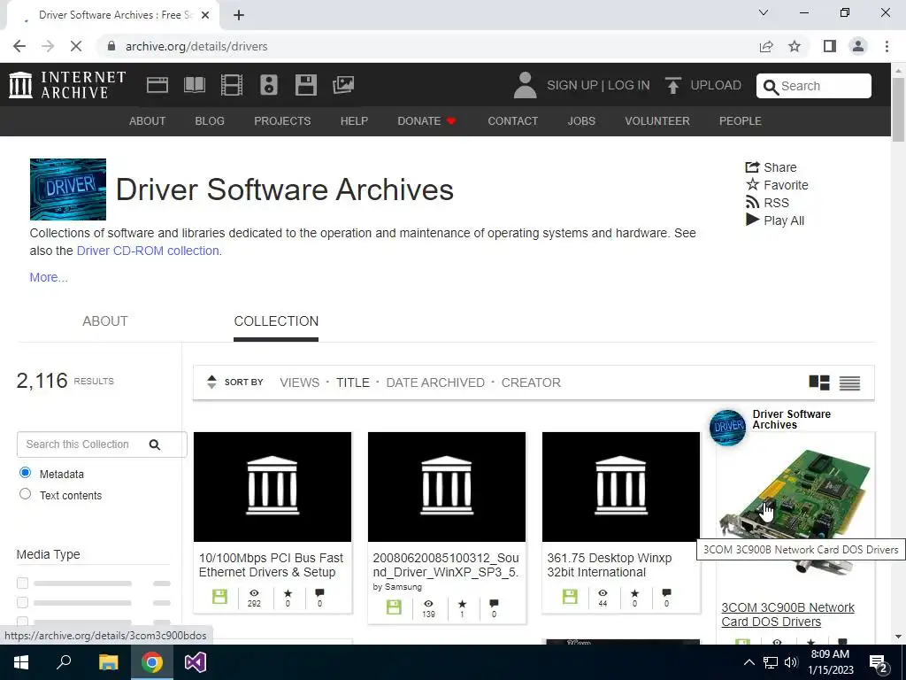Screen dimensions: 906x680
Task: Toggle sort direction arrows
Action: coord(211,382)
